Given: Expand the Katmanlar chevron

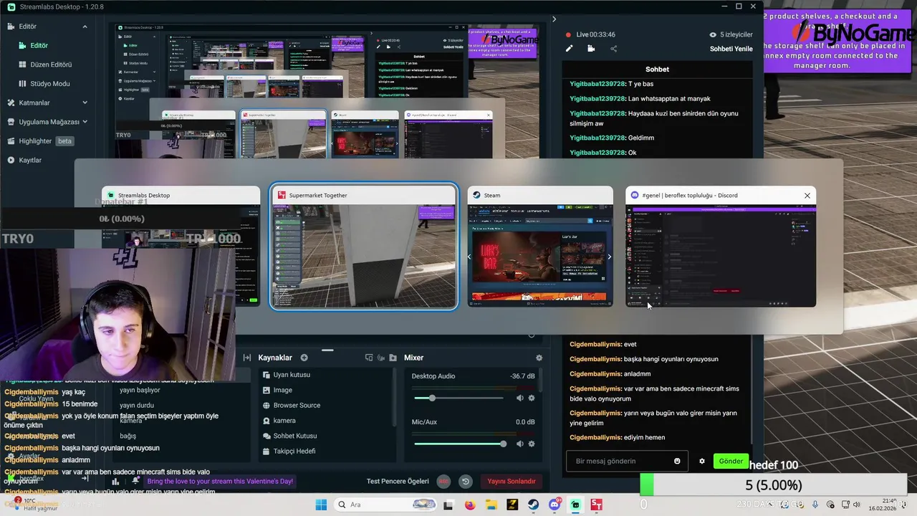Looking at the screenshot, I should [x=85, y=102].
